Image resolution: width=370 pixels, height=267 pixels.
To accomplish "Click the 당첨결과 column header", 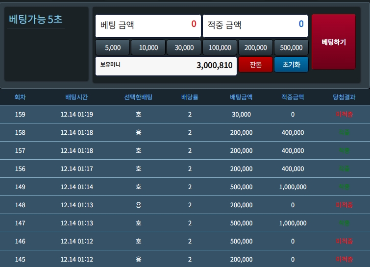I will tap(344, 97).
